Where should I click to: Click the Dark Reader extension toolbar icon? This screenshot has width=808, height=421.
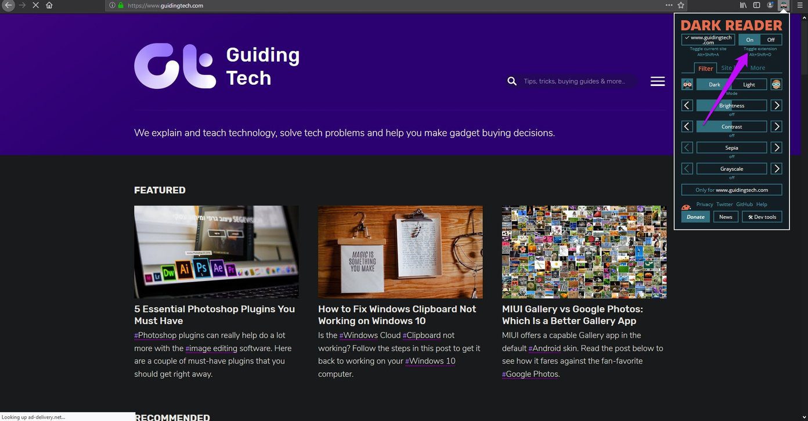click(784, 5)
